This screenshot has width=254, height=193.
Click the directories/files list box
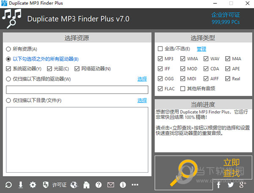[77, 140]
